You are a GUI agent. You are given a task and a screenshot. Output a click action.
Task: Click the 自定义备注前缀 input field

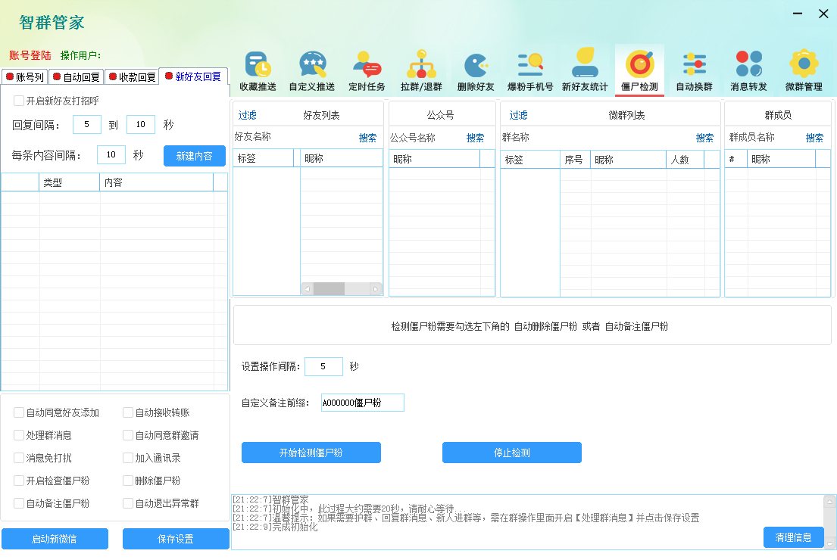pos(362,403)
